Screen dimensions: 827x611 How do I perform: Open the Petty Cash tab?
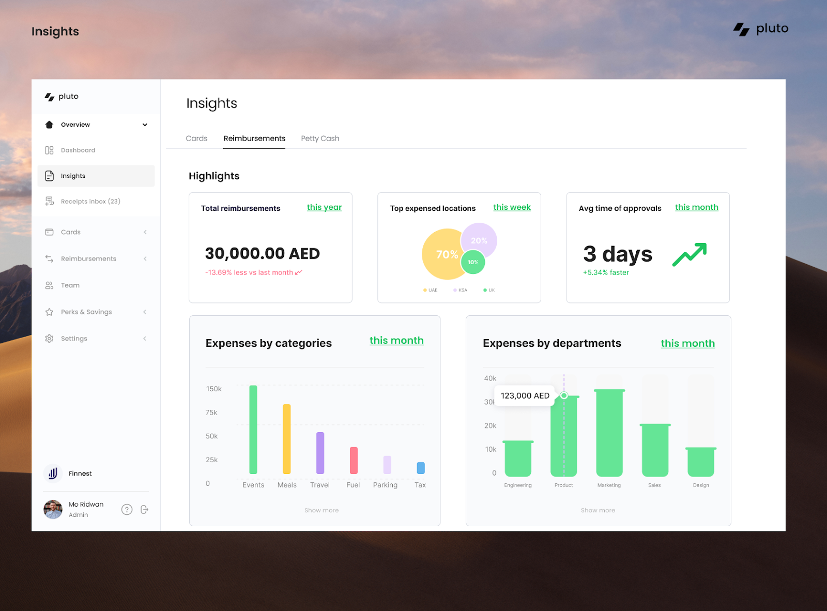[320, 139]
